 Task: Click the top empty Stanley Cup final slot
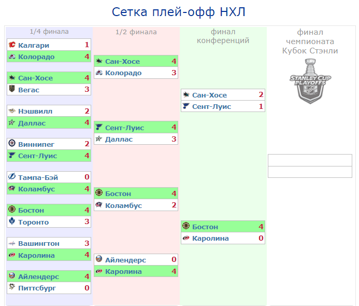tap(310, 160)
